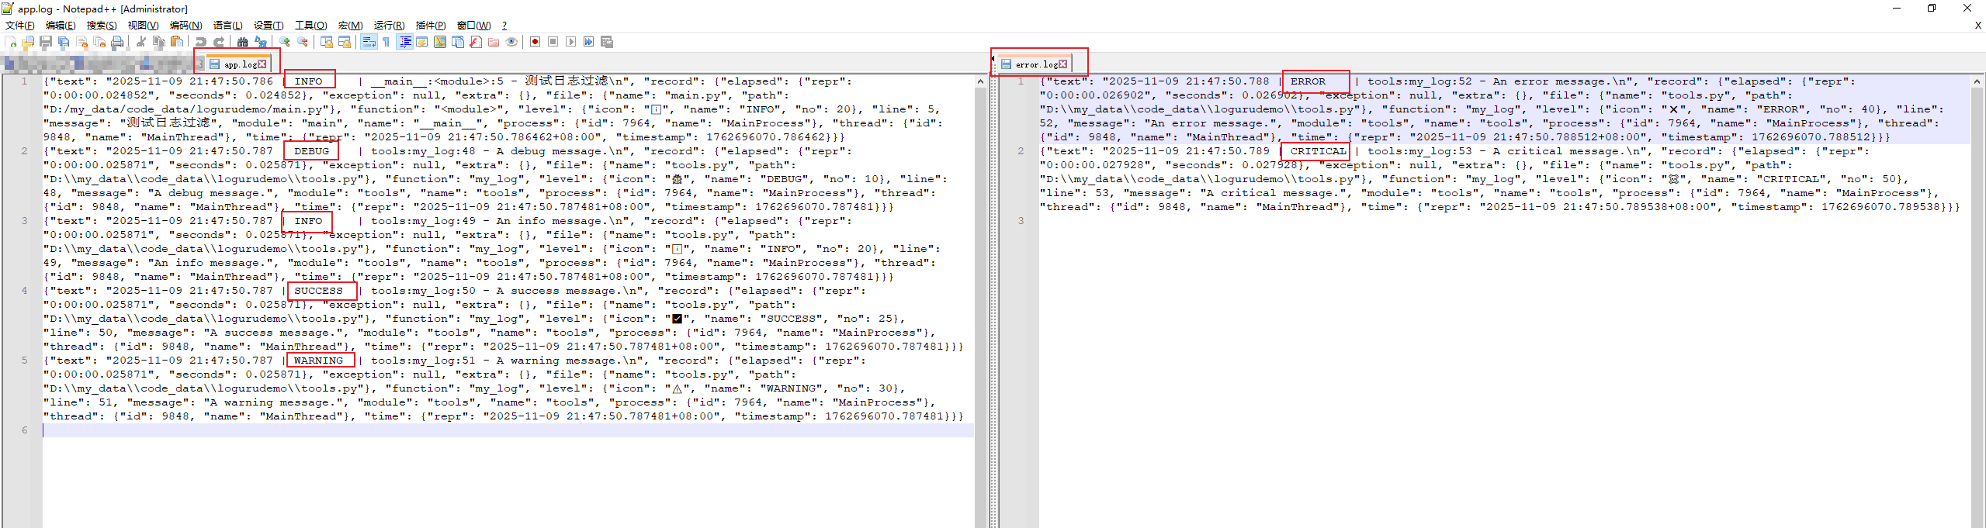Start macro recording with the red dot

[535, 42]
